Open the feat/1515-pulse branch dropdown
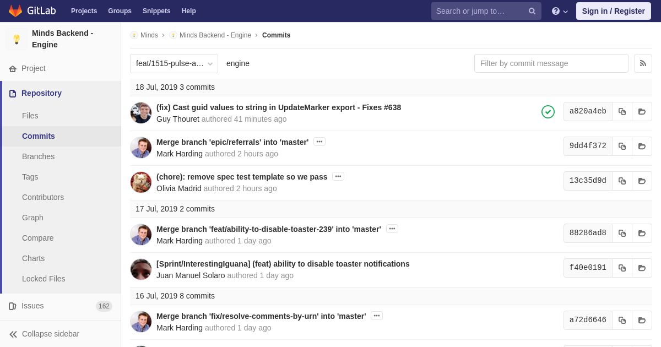The width and height of the screenshot is (661, 347). click(x=174, y=63)
